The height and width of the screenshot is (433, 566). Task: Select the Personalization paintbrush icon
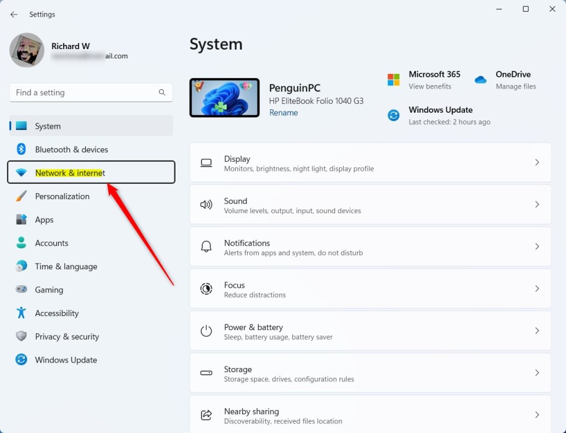(x=21, y=196)
